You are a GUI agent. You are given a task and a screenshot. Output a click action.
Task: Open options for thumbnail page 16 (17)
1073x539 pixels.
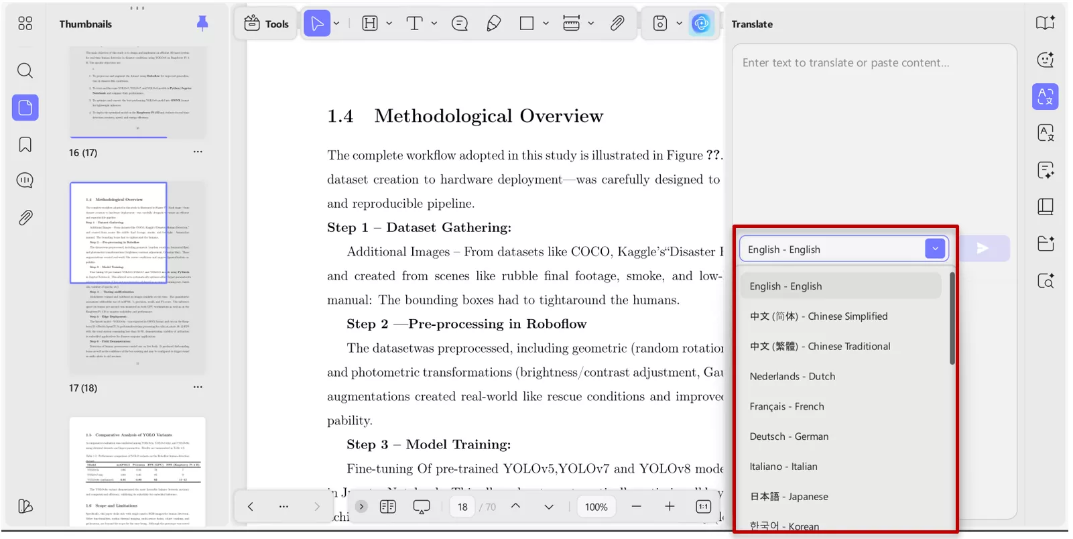[198, 152]
